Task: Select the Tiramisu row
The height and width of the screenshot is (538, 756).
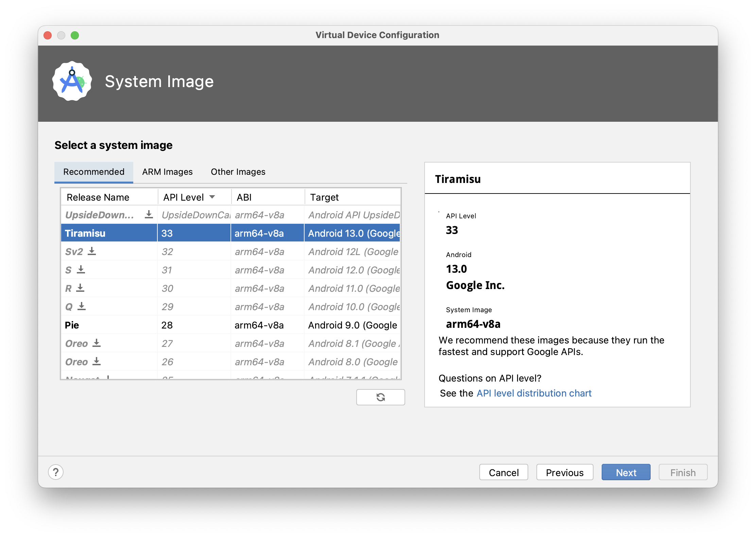Action: [231, 233]
